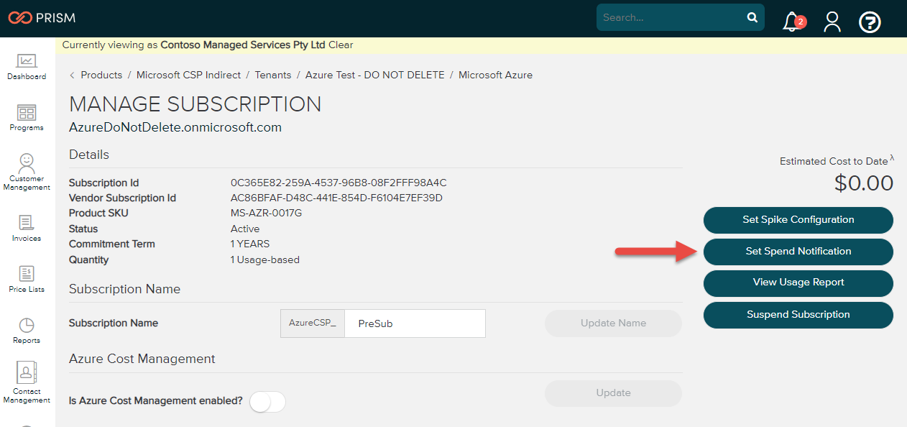Click the PreSub subscription name field

coord(415,323)
